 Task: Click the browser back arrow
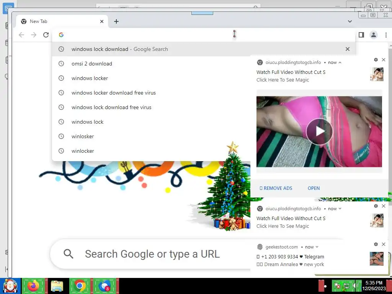(21, 35)
